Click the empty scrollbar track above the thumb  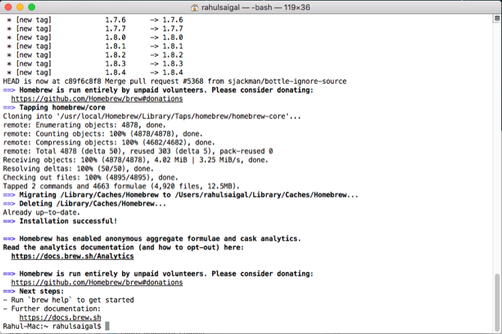click(496, 150)
